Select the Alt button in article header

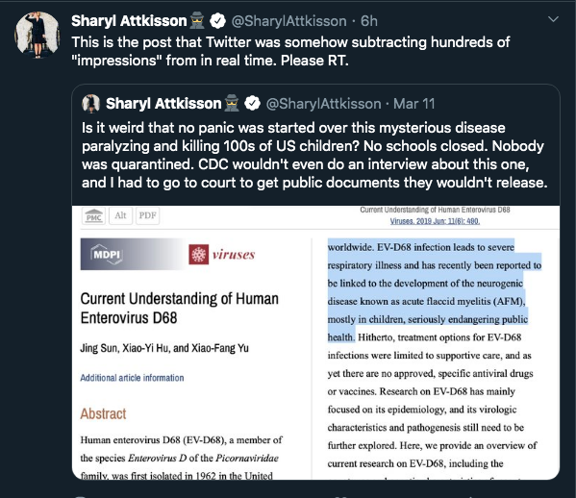[120, 215]
